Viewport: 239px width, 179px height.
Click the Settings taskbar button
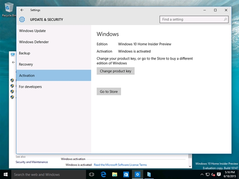(137, 175)
